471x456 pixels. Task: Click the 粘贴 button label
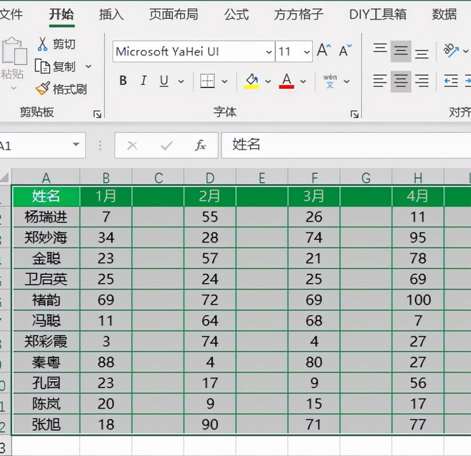pyautogui.click(x=12, y=74)
